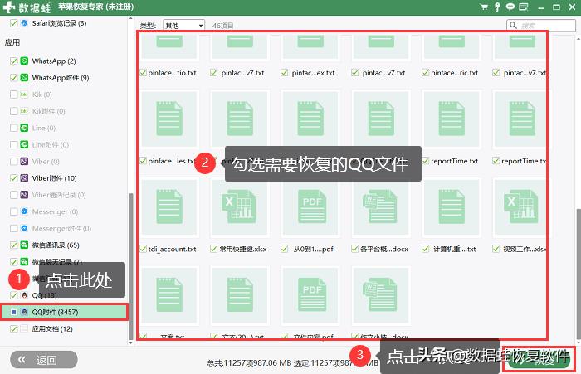
Task: Uncheck the 应用文档 (12) checkbox
Action: click(x=14, y=328)
